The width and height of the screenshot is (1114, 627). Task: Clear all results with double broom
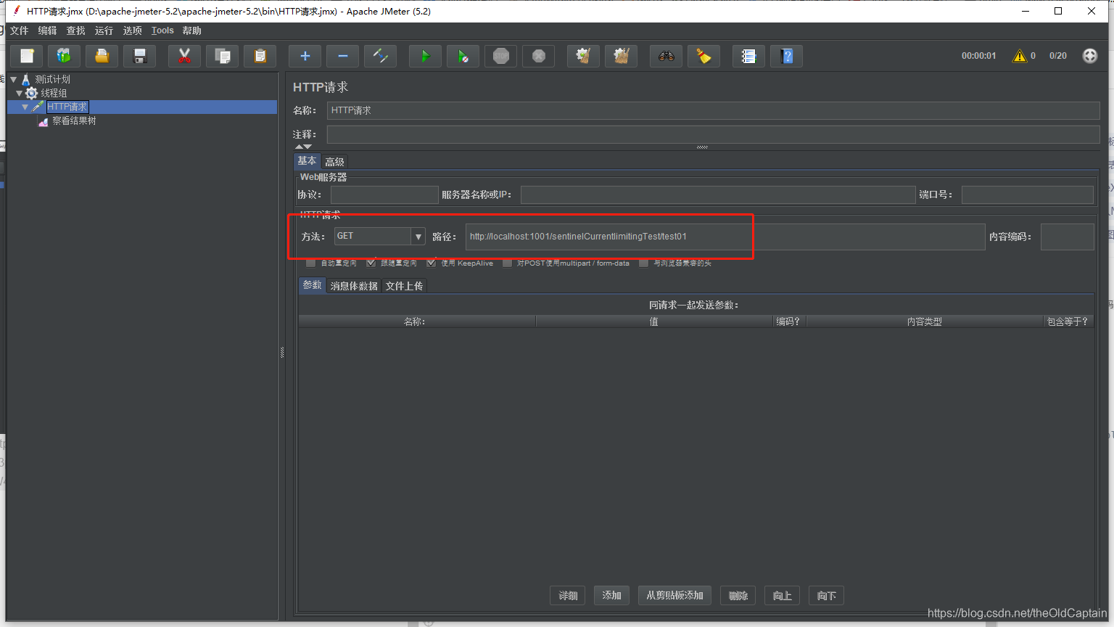[x=622, y=56]
